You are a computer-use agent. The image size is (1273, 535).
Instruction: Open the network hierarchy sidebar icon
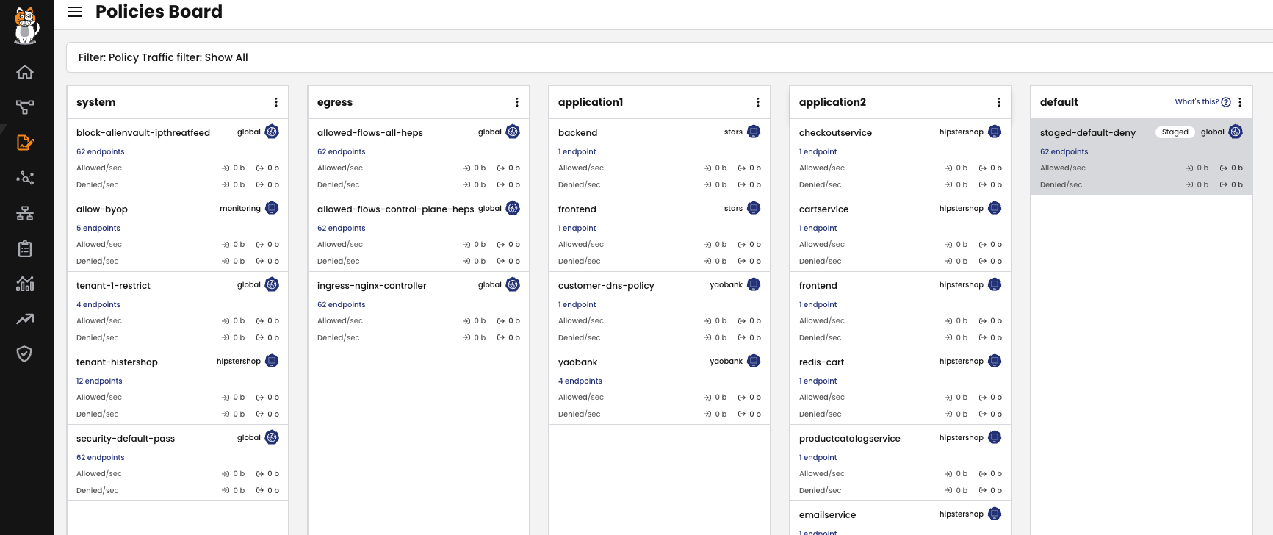pyautogui.click(x=25, y=213)
